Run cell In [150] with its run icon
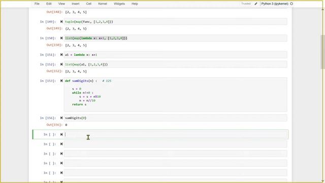Viewport: 325px width, 183px height. tap(61, 38)
